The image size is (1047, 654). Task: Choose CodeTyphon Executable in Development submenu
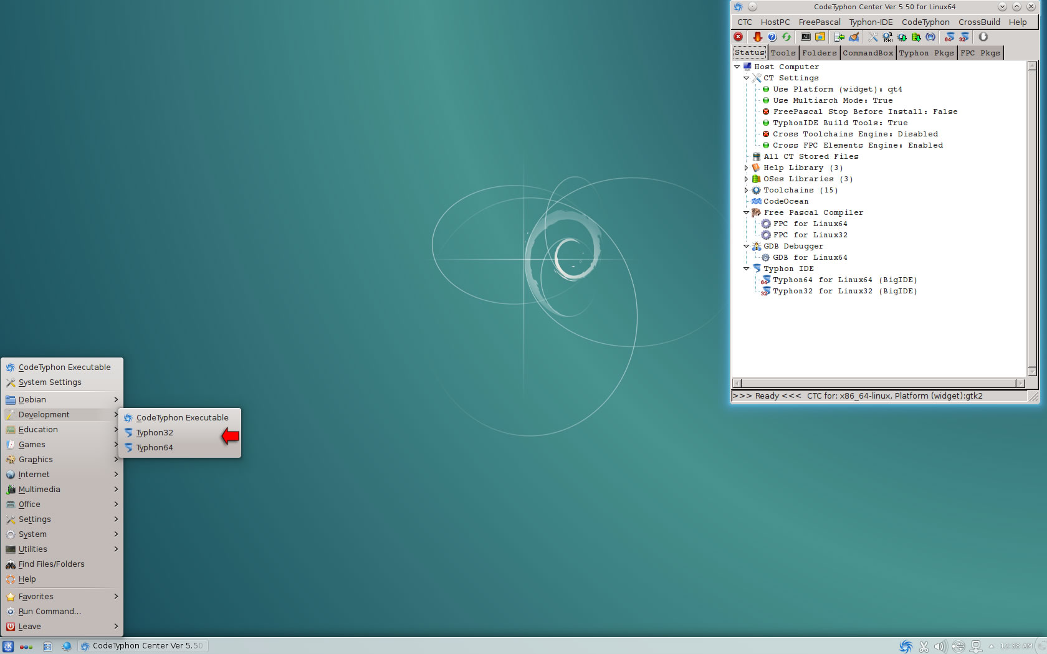(179, 418)
